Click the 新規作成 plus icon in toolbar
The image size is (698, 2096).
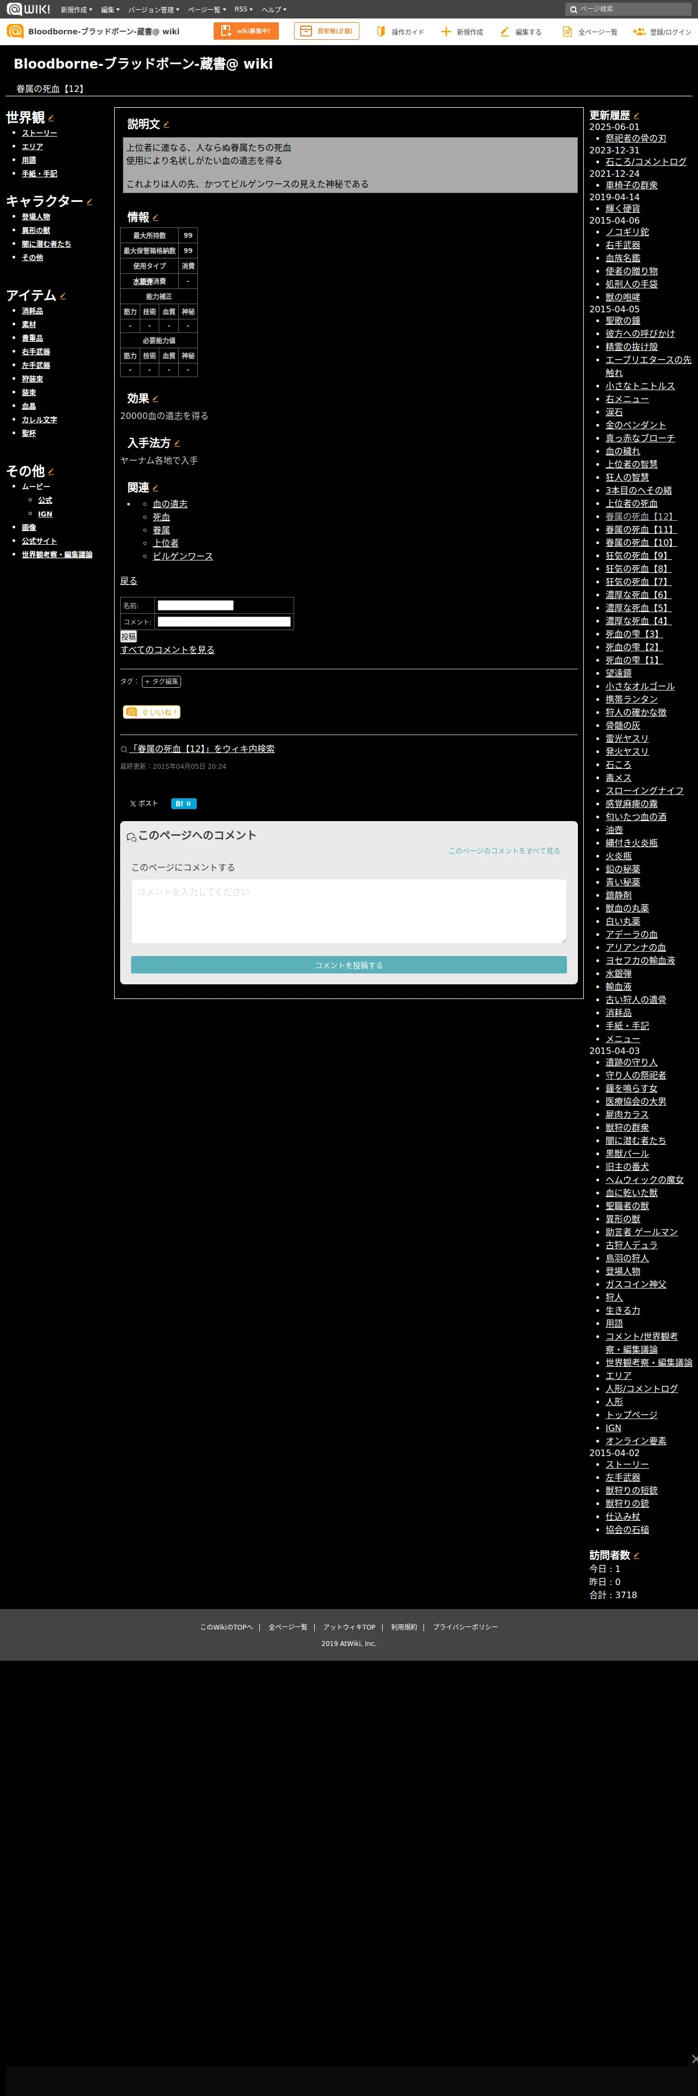(445, 31)
